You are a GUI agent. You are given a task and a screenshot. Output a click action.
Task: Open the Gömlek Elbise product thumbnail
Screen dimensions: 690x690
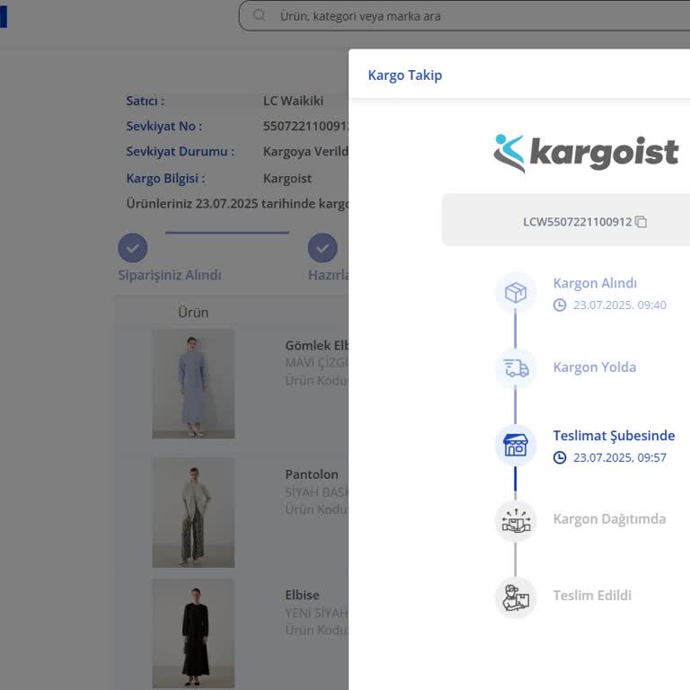[193, 384]
